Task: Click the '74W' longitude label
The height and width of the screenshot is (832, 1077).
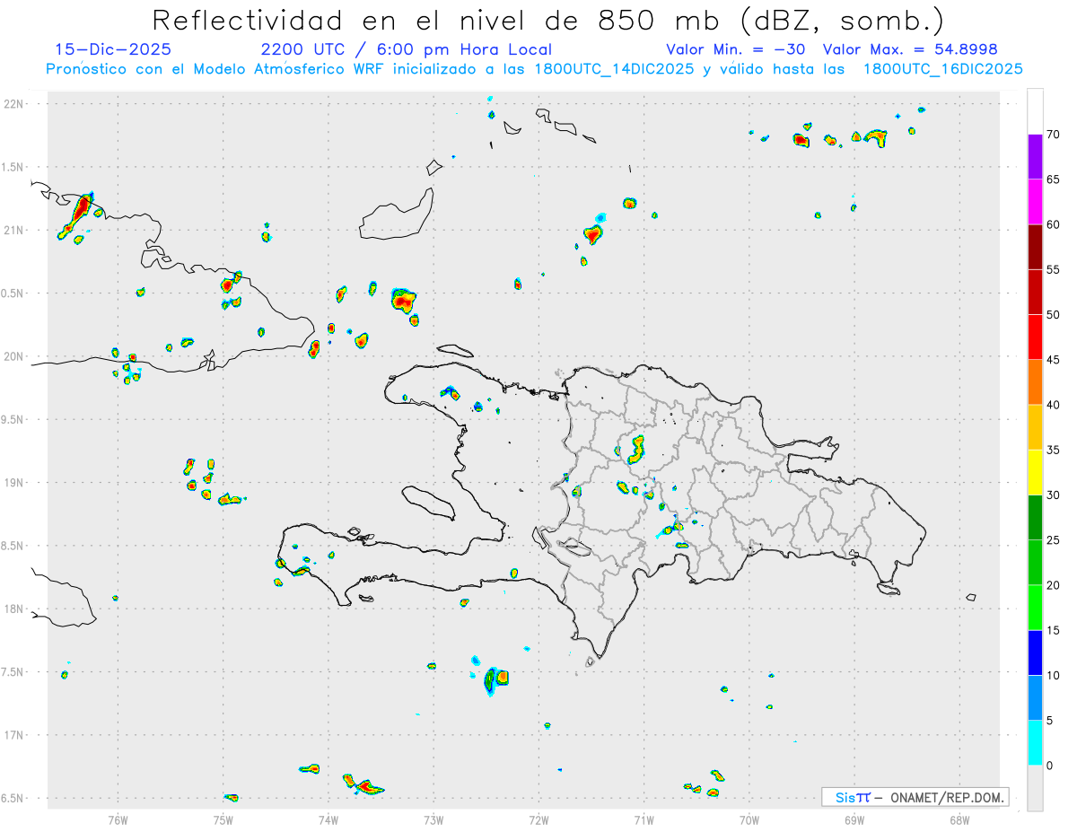Action: (328, 819)
